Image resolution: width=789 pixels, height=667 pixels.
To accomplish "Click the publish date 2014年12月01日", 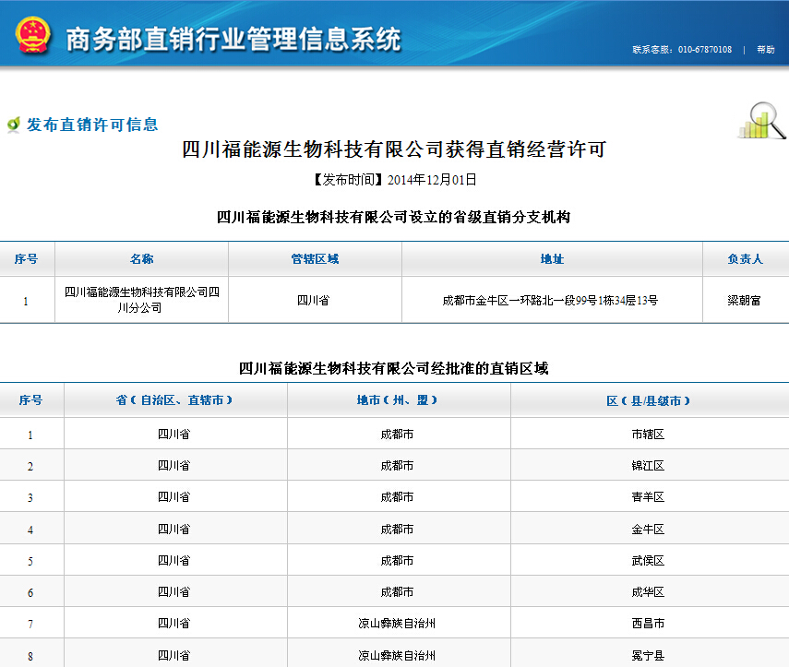I will (x=432, y=180).
